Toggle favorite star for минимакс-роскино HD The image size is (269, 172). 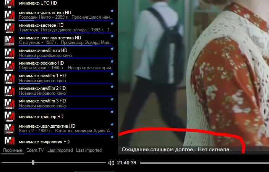pos(112,62)
